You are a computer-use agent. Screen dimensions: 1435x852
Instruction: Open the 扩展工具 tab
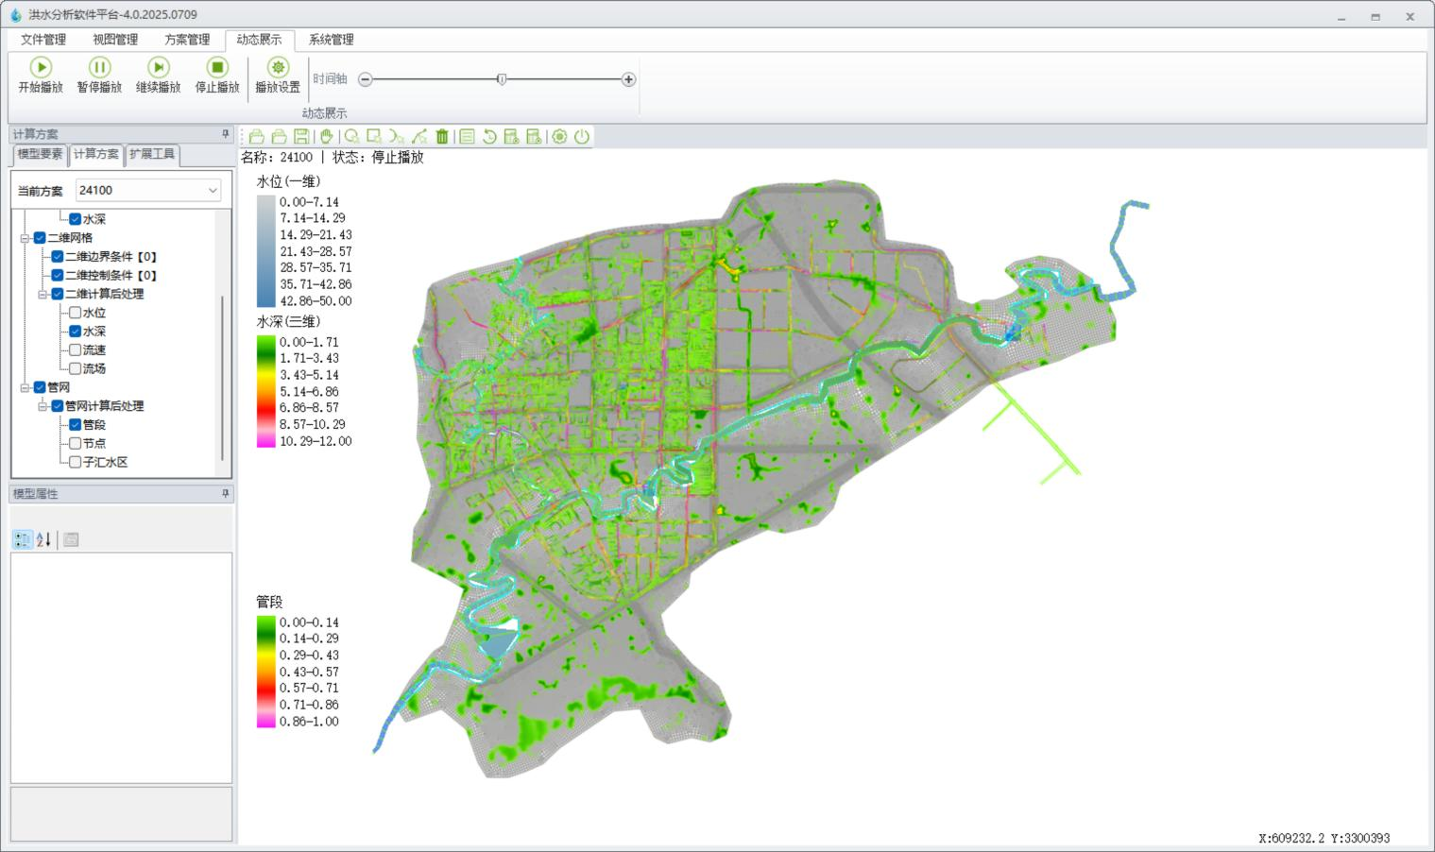click(x=152, y=154)
